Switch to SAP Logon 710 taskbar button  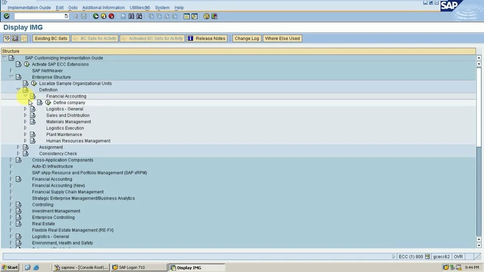coord(139,267)
